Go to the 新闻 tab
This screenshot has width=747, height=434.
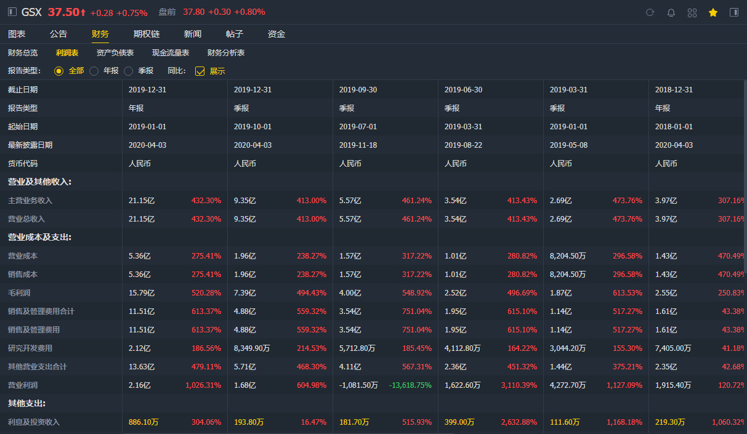tap(193, 34)
